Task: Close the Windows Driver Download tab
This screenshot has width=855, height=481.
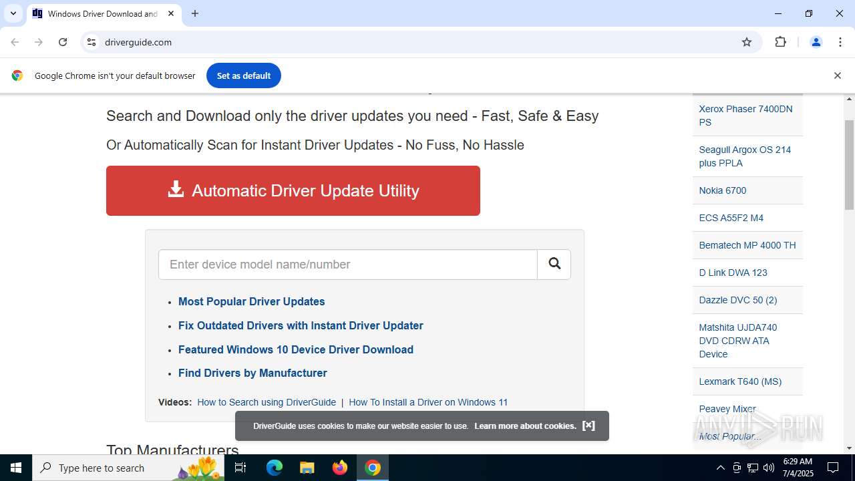Action: tap(171, 13)
